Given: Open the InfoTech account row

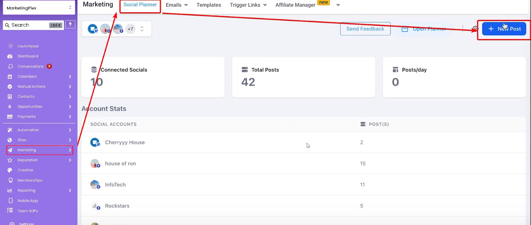Looking at the screenshot, I should tap(304, 185).
